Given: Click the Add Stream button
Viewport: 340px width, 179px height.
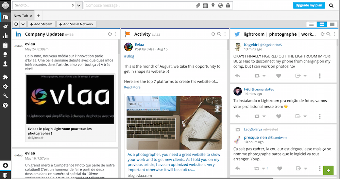Looking at the screenshot, I should click(41, 24).
